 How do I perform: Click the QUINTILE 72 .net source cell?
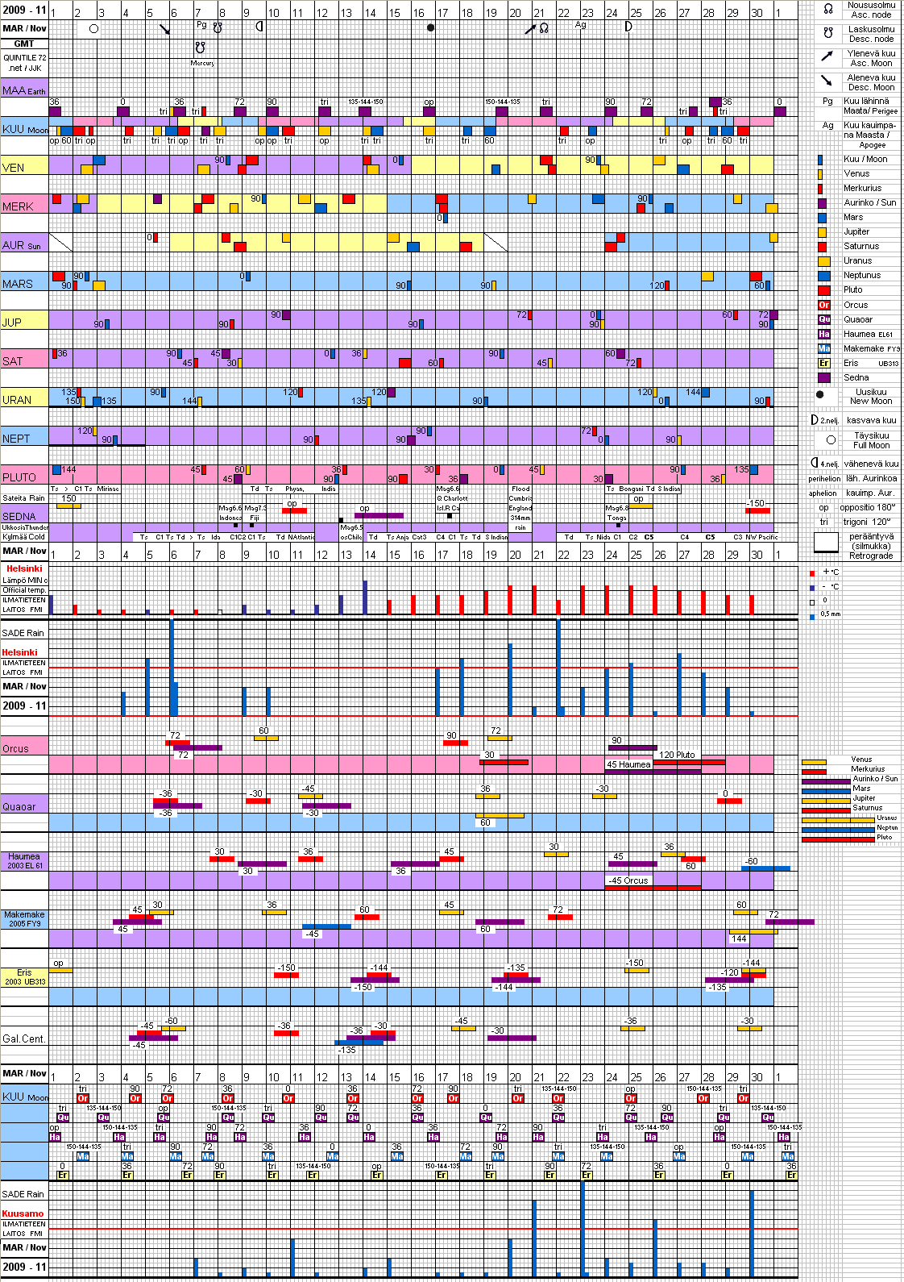[x=24, y=63]
